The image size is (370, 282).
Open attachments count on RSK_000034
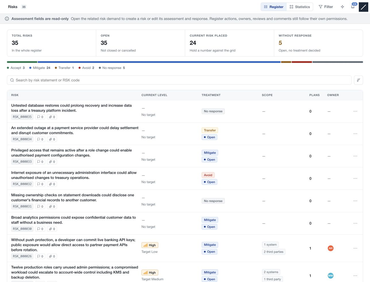point(52,139)
